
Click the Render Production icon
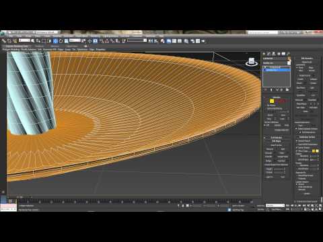coord(203,41)
